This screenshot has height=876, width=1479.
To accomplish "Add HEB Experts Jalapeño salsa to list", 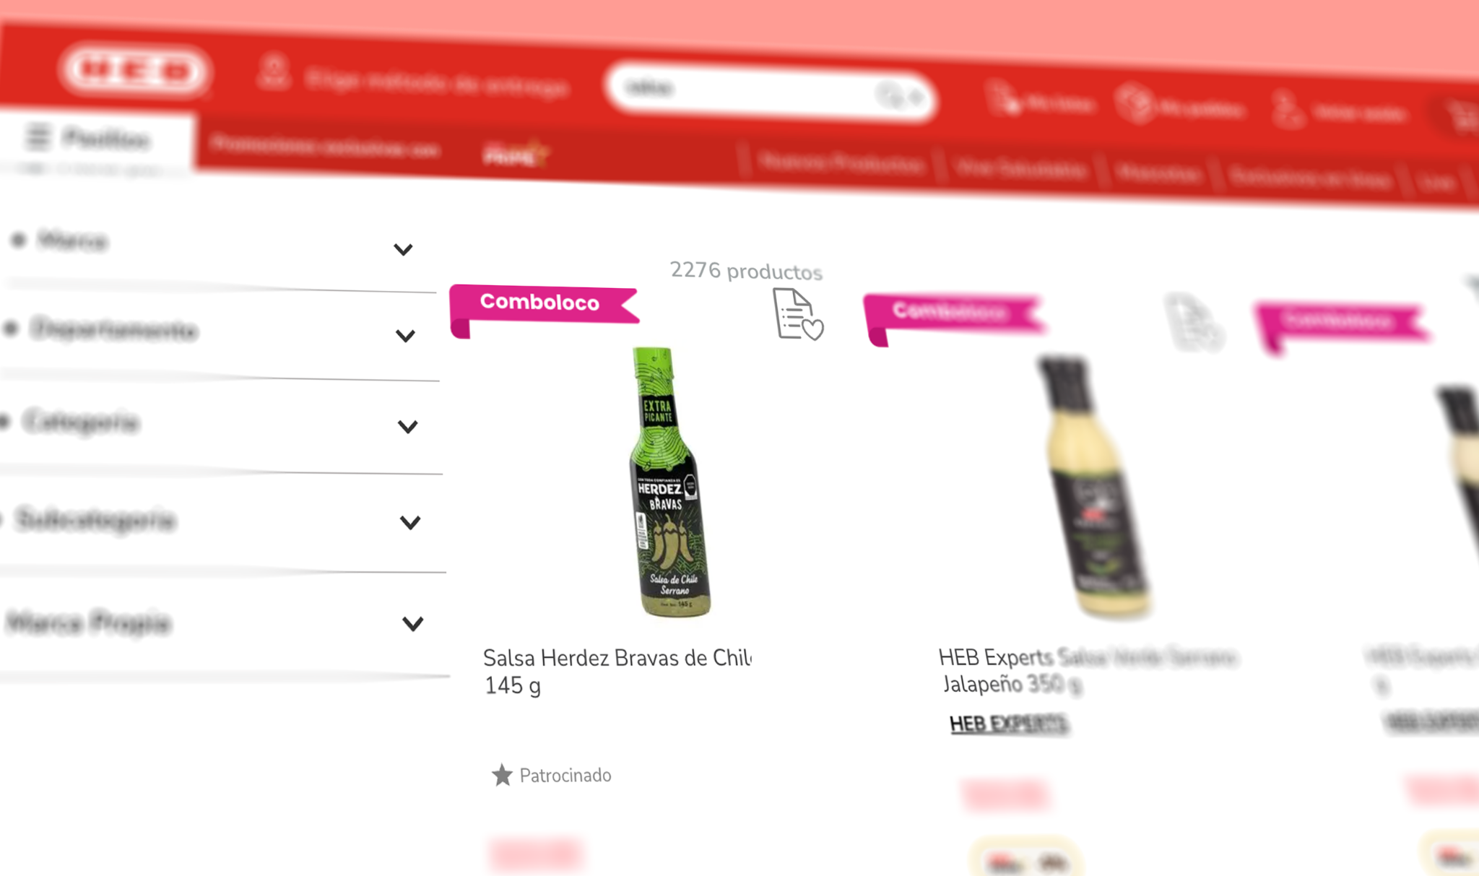I will [x=1192, y=322].
